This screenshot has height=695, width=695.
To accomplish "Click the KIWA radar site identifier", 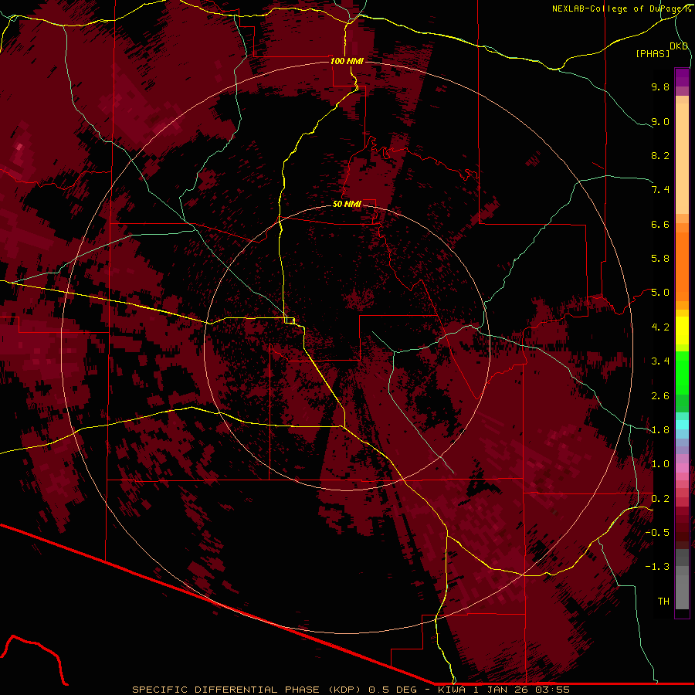I will pos(451,690).
